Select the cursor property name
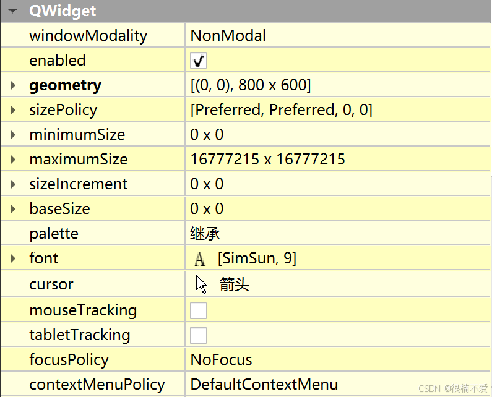This screenshot has height=397, width=492. coord(51,284)
